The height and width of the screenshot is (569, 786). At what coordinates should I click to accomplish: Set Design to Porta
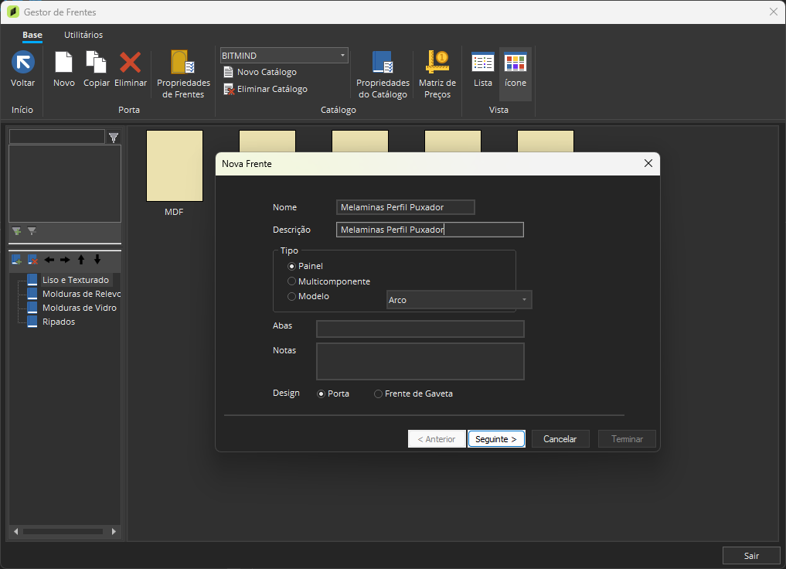[322, 394]
